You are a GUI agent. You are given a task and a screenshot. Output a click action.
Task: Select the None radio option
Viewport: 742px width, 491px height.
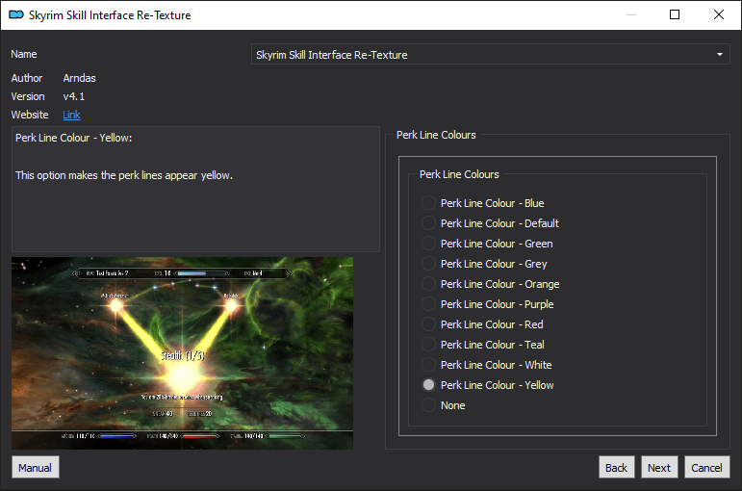[428, 405]
